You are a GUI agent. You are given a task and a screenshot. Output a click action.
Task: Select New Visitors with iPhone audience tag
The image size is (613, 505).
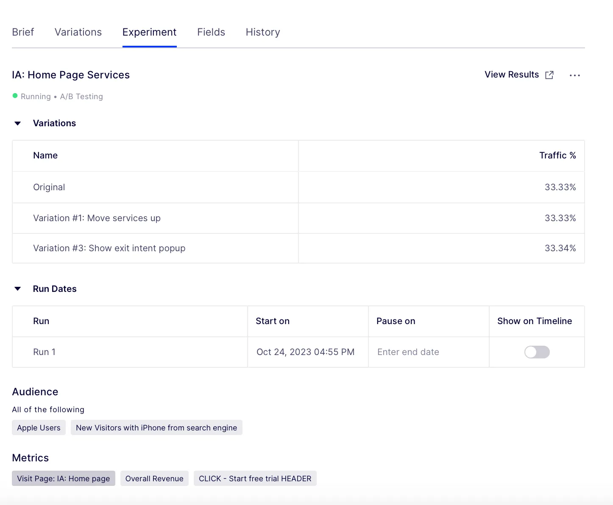click(x=156, y=427)
